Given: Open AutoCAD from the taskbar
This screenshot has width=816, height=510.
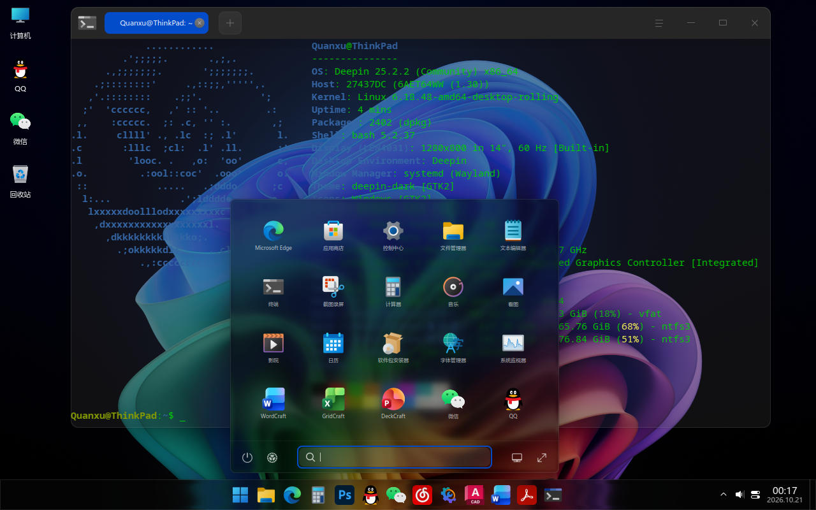Looking at the screenshot, I should 475,495.
